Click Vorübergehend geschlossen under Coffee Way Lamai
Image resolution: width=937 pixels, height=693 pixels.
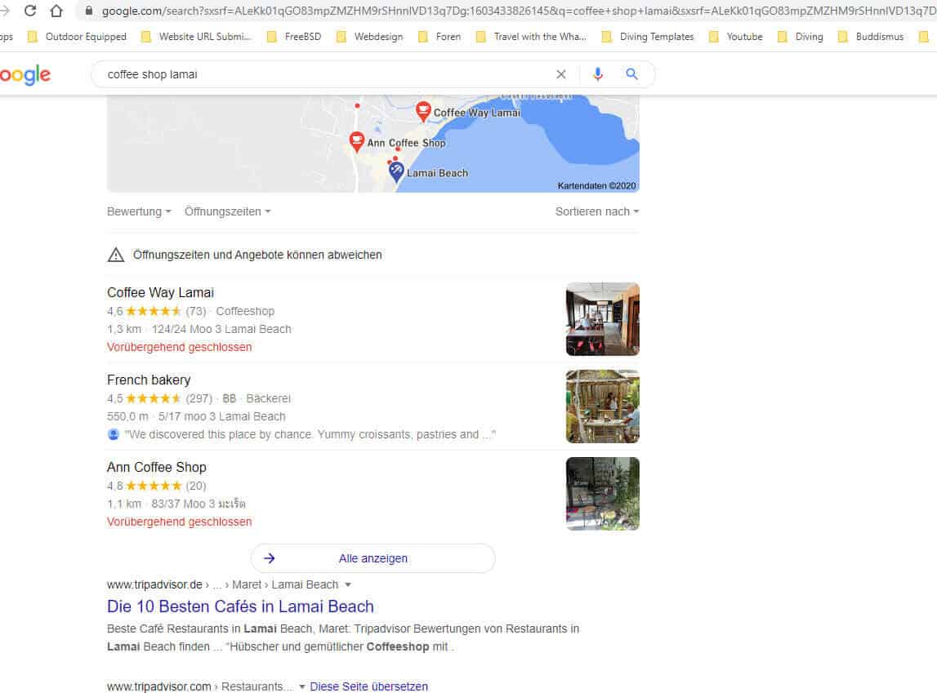pyautogui.click(x=179, y=347)
